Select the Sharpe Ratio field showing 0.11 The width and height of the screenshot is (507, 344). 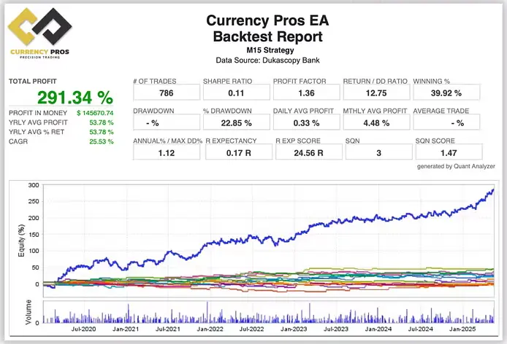[236, 93]
